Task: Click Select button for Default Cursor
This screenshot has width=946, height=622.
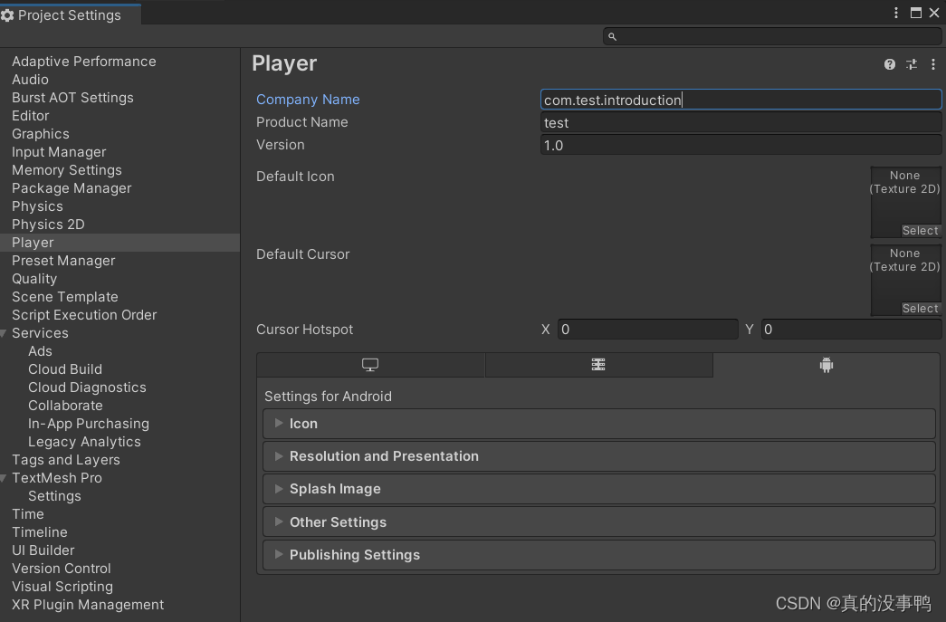Action: 920,309
